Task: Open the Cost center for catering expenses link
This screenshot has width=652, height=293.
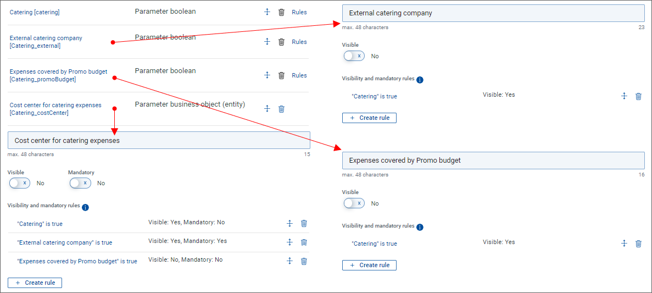Action: (55, 105)
